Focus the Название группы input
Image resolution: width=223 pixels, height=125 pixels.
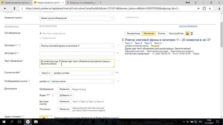(x=77, y=18)
